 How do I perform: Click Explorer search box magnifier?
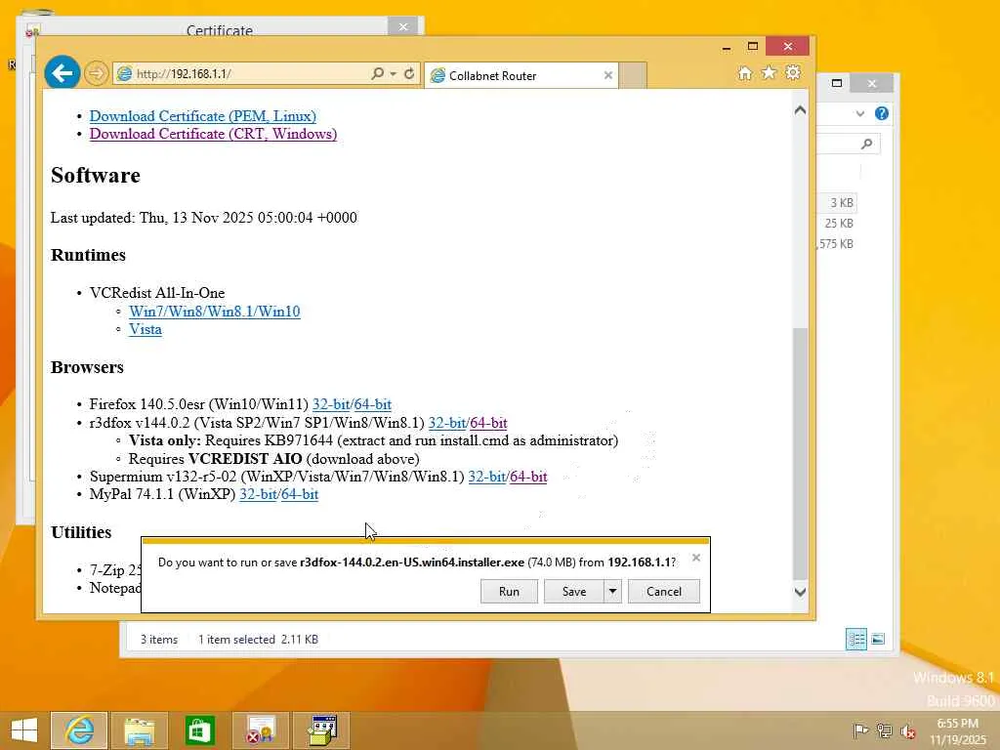(867, 144)
